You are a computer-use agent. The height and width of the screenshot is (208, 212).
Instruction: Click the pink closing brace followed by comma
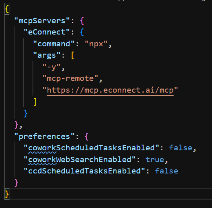(x=16, y=125)
